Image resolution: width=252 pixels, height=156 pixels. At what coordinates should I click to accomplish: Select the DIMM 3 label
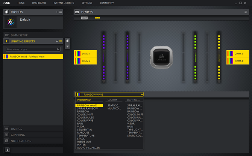click(238, 54)
